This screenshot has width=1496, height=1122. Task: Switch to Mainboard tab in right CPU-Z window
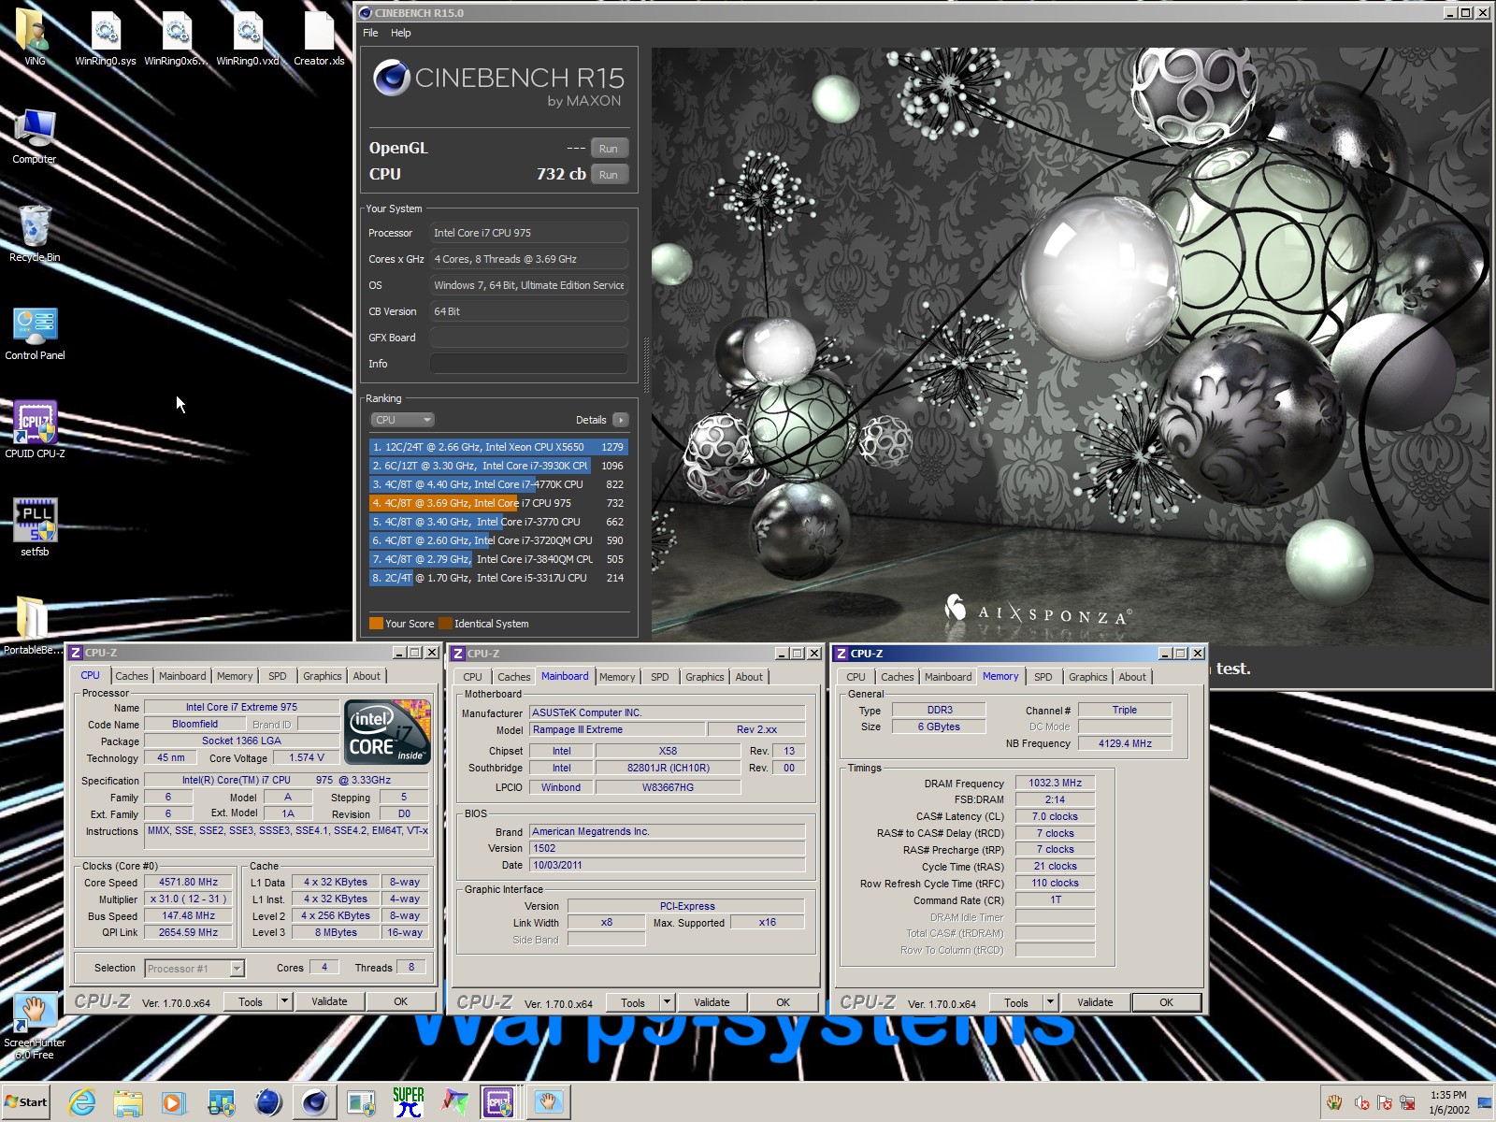pyautogui.click(x=948, y=677)
